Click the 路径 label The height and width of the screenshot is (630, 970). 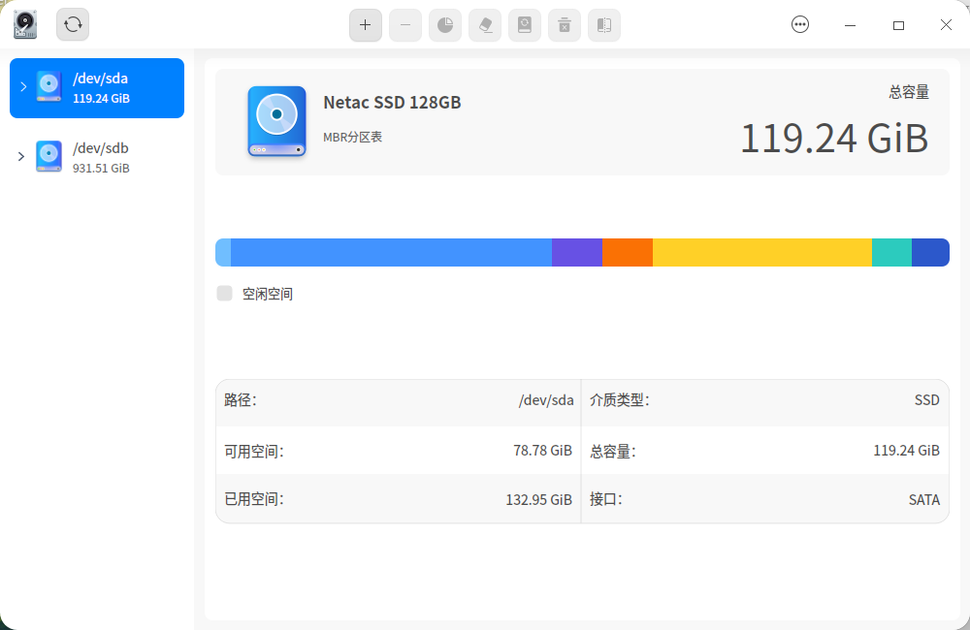240,400
